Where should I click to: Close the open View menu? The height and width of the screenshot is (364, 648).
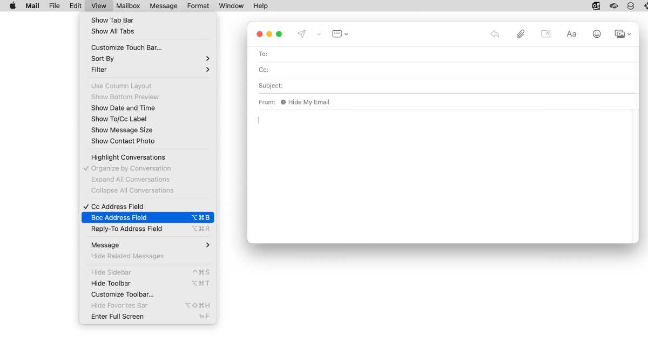pos(99,6)
